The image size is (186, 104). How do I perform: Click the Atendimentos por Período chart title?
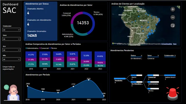click(38, 75)
